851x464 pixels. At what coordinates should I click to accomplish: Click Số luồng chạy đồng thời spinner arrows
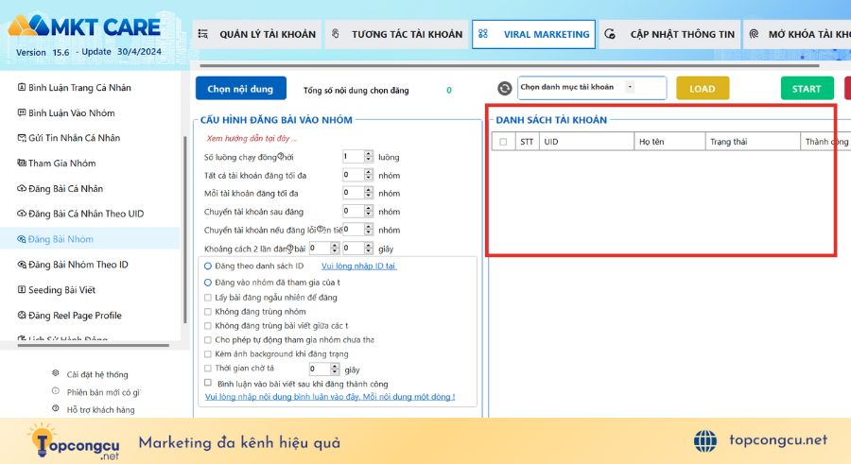pyautogui.click(x=369, y=157)
